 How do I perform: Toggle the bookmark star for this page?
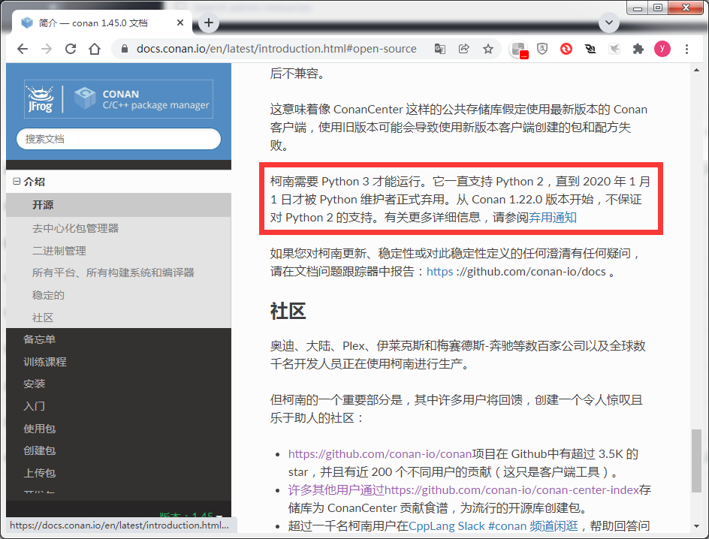coord(488,48)
